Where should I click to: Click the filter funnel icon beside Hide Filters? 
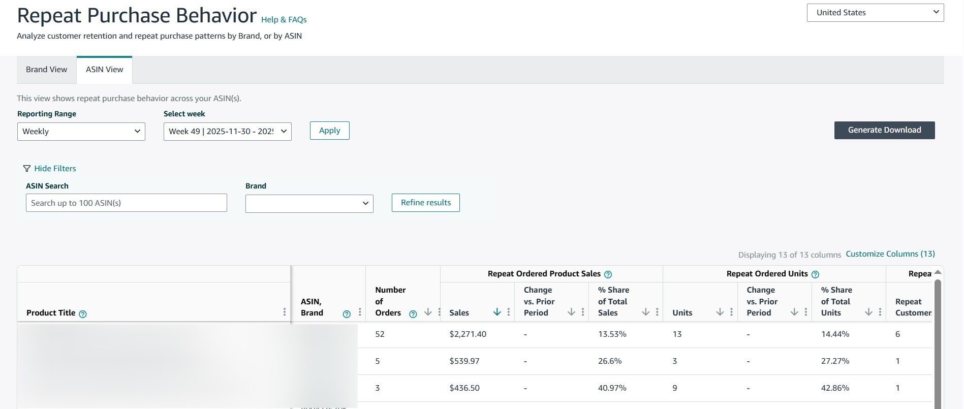[27, 169]
